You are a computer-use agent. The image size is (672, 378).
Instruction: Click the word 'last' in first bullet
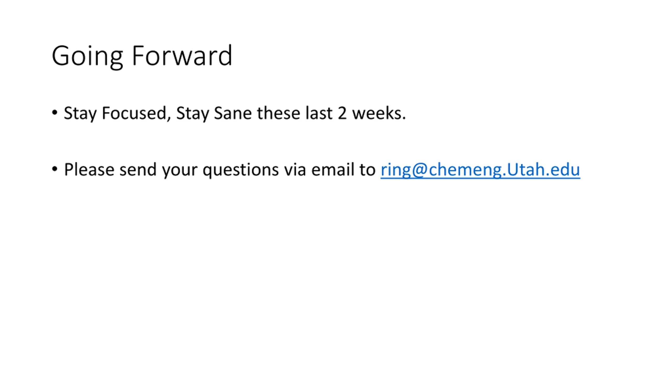coord(319,113)
